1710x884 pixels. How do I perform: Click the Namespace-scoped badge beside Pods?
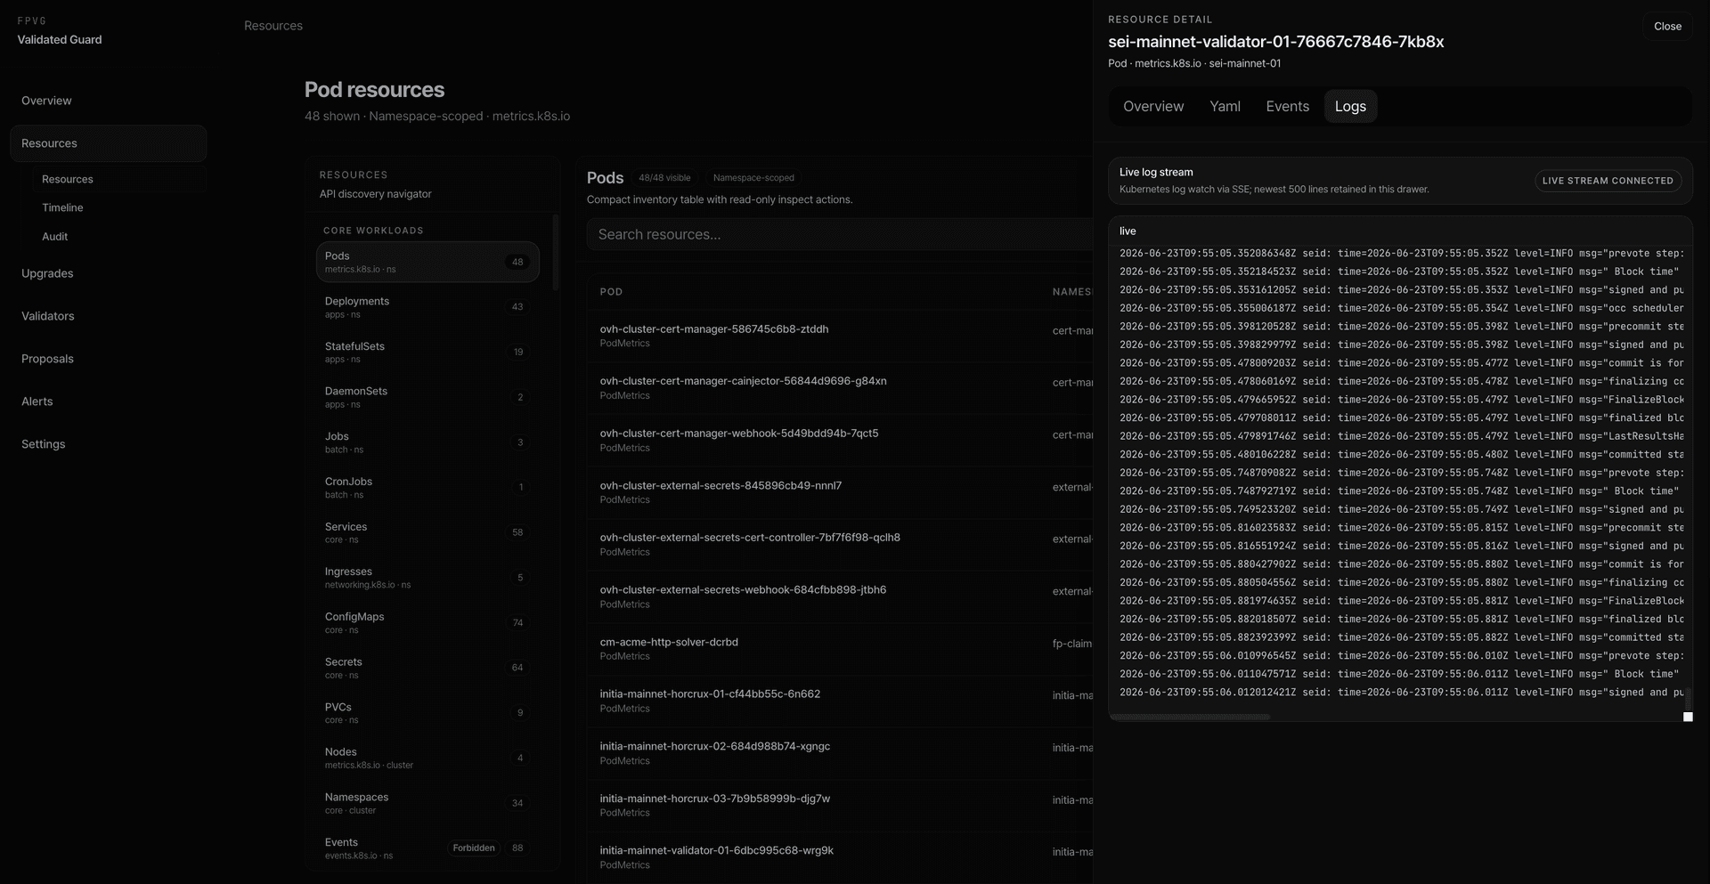click(753, 178)
